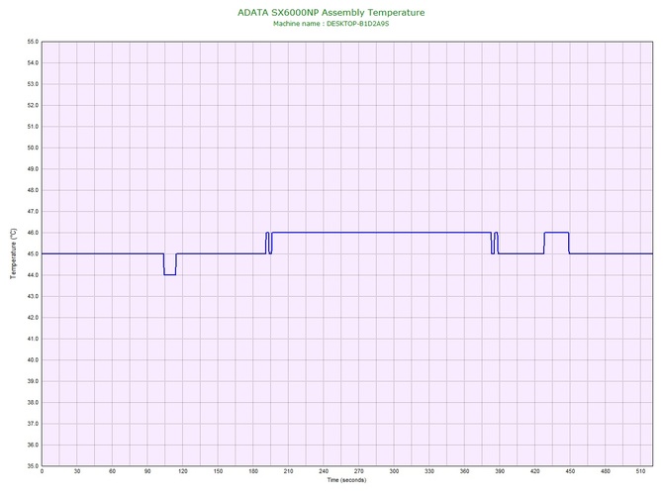Click the 50.0 value on temperature axis
This screenshot has height=497, width=663.
click(33, 148)
